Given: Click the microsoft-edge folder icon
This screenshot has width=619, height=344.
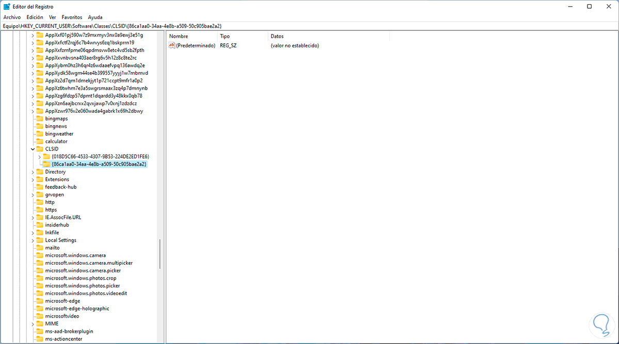Looking at the screenshot, I should 40,301.
